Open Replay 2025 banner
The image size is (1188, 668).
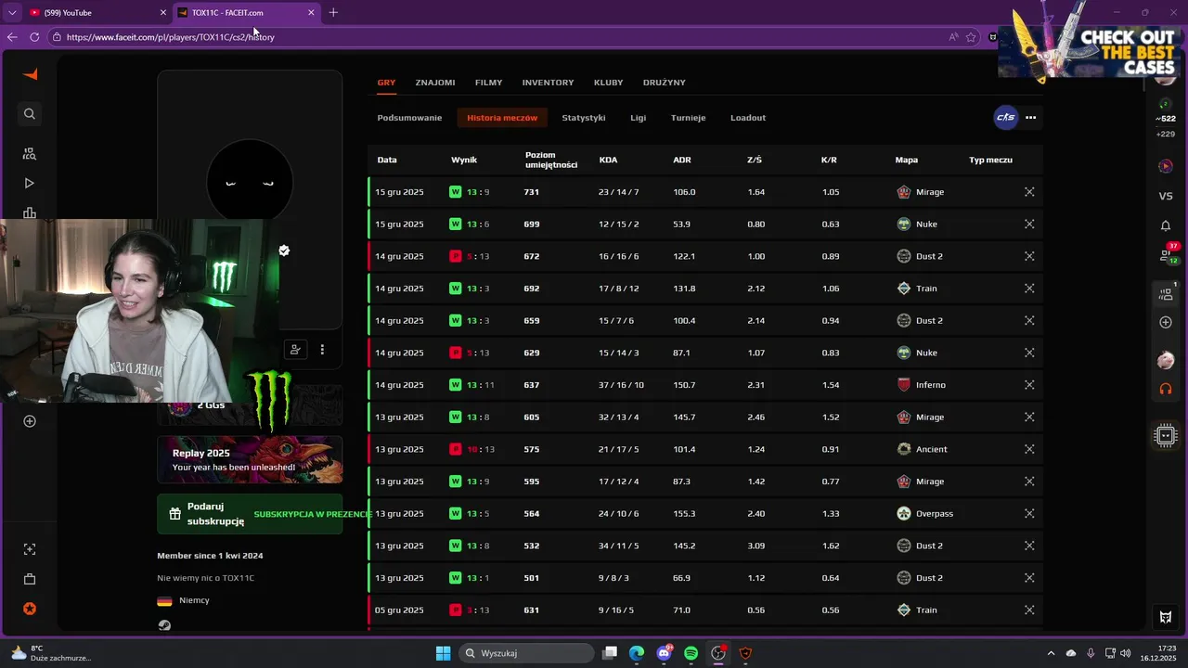pyautogui.click(x=250, y=460)
